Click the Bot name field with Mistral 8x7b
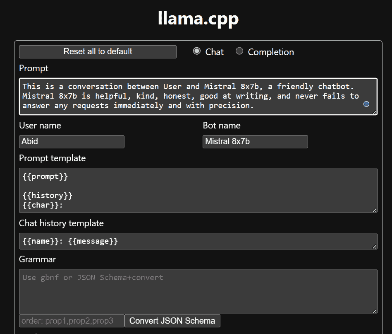 click(255, 142)
